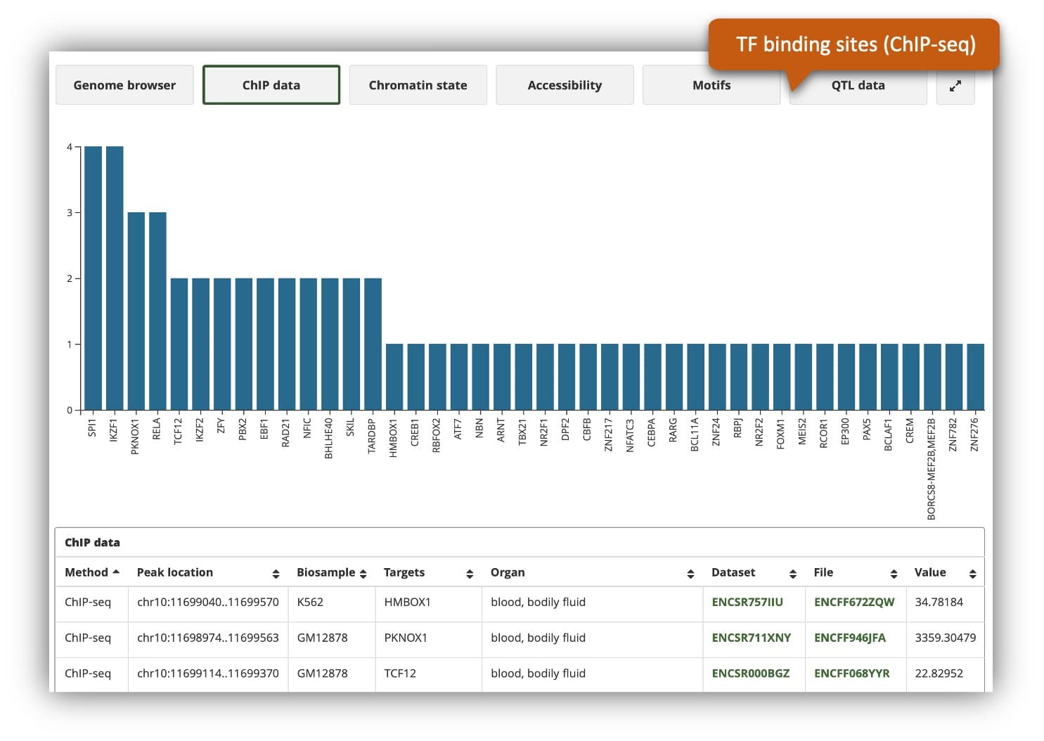Expand the panel to fullscreen

click(955, 85)
